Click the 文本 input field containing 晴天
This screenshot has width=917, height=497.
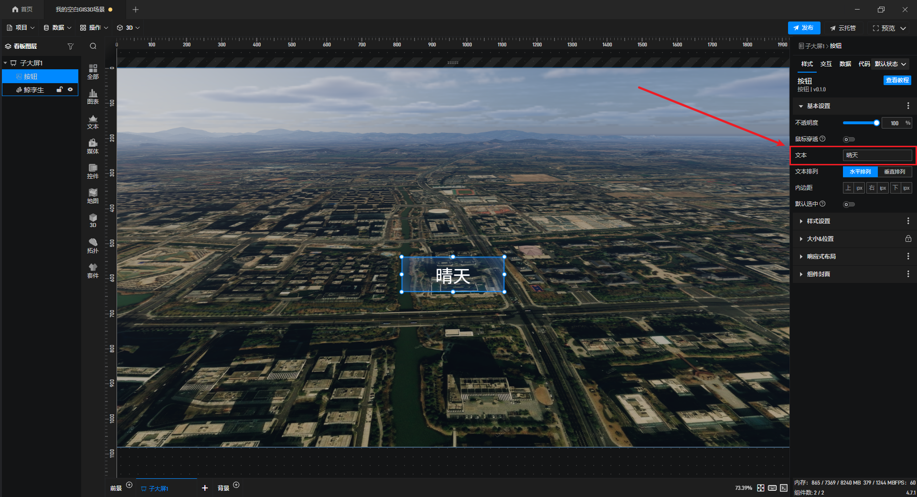(x=877, y=155)
